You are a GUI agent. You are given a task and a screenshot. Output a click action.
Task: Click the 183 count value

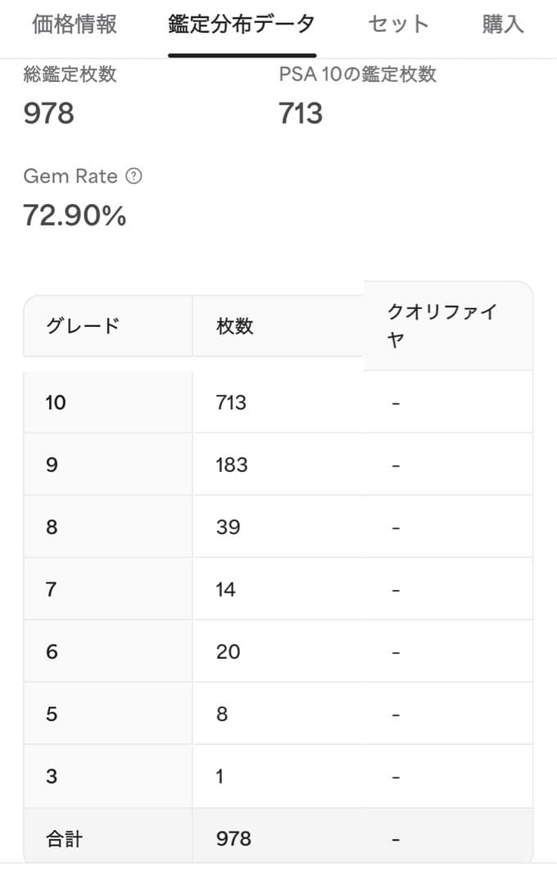(232, 465)
